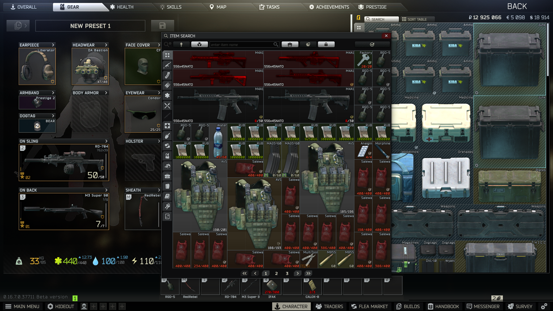Select the containers briefcase category icon
This screenshot has width=553, height=311.
(167, 176)
